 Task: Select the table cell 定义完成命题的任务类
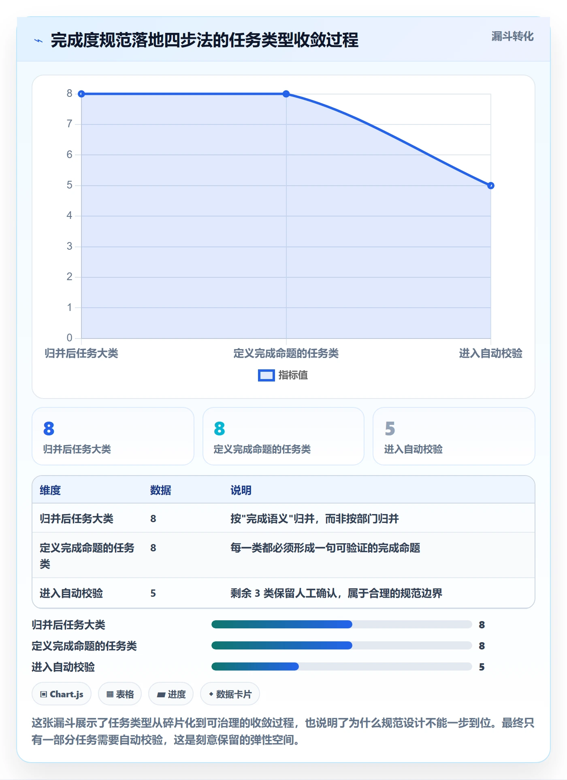87,555
